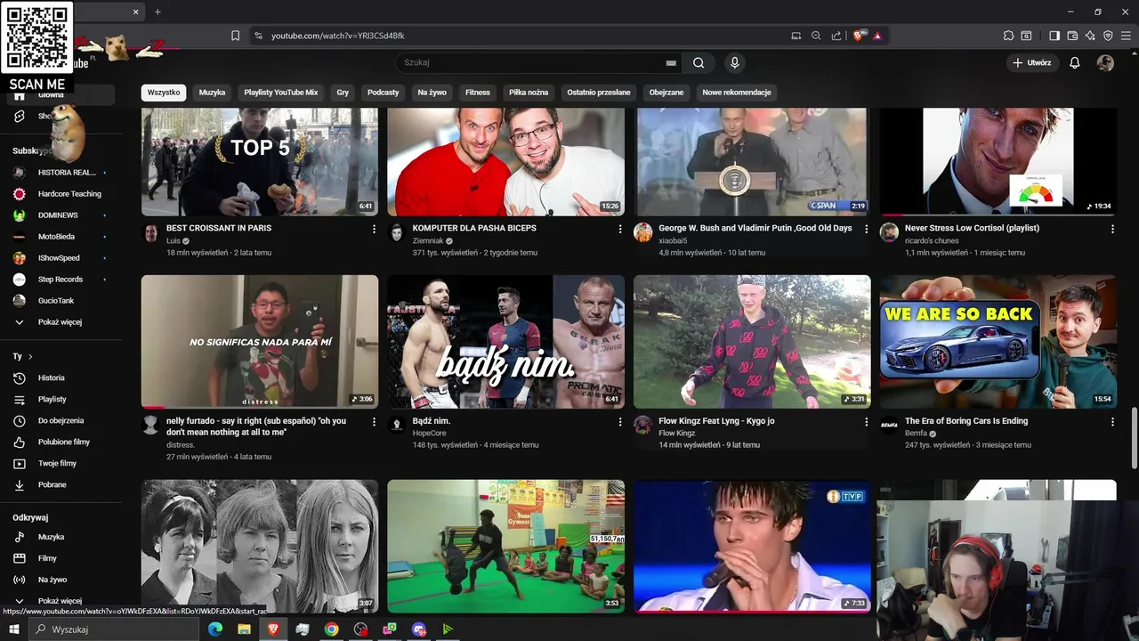Open account avatar menu

coord(1105,62)
